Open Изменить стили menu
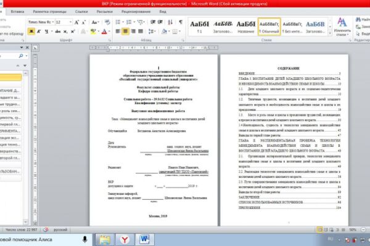The height and width of the screenshot is (246, 370). 342,27
